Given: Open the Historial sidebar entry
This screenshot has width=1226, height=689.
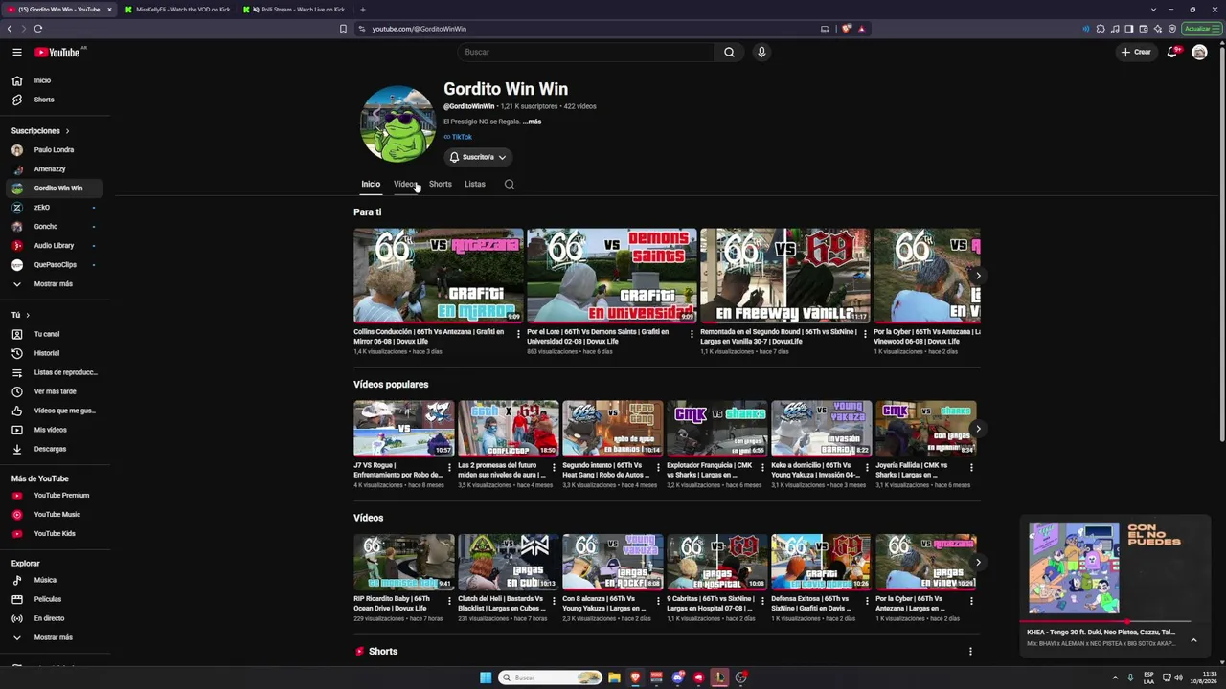Looking at the screenshot, I should tap(55, 353).
